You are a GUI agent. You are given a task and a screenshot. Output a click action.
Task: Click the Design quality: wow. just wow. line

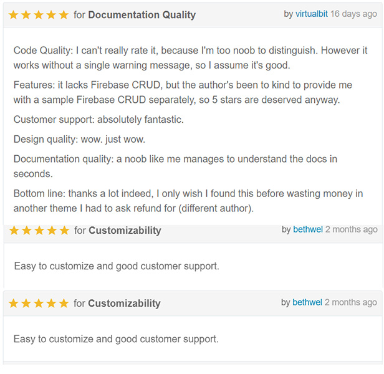79,140
